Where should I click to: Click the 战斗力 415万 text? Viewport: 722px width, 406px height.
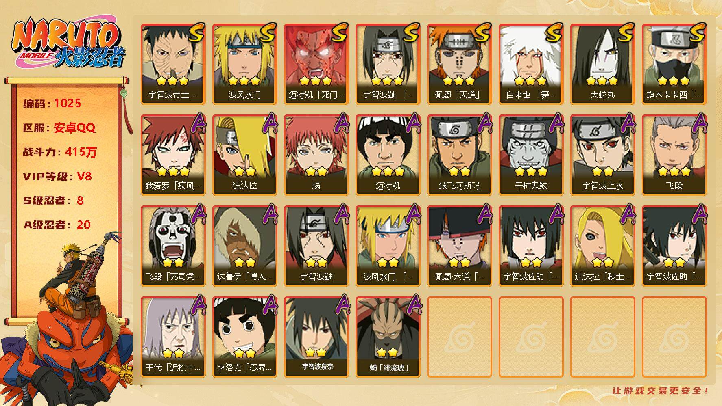click(60, 152)
